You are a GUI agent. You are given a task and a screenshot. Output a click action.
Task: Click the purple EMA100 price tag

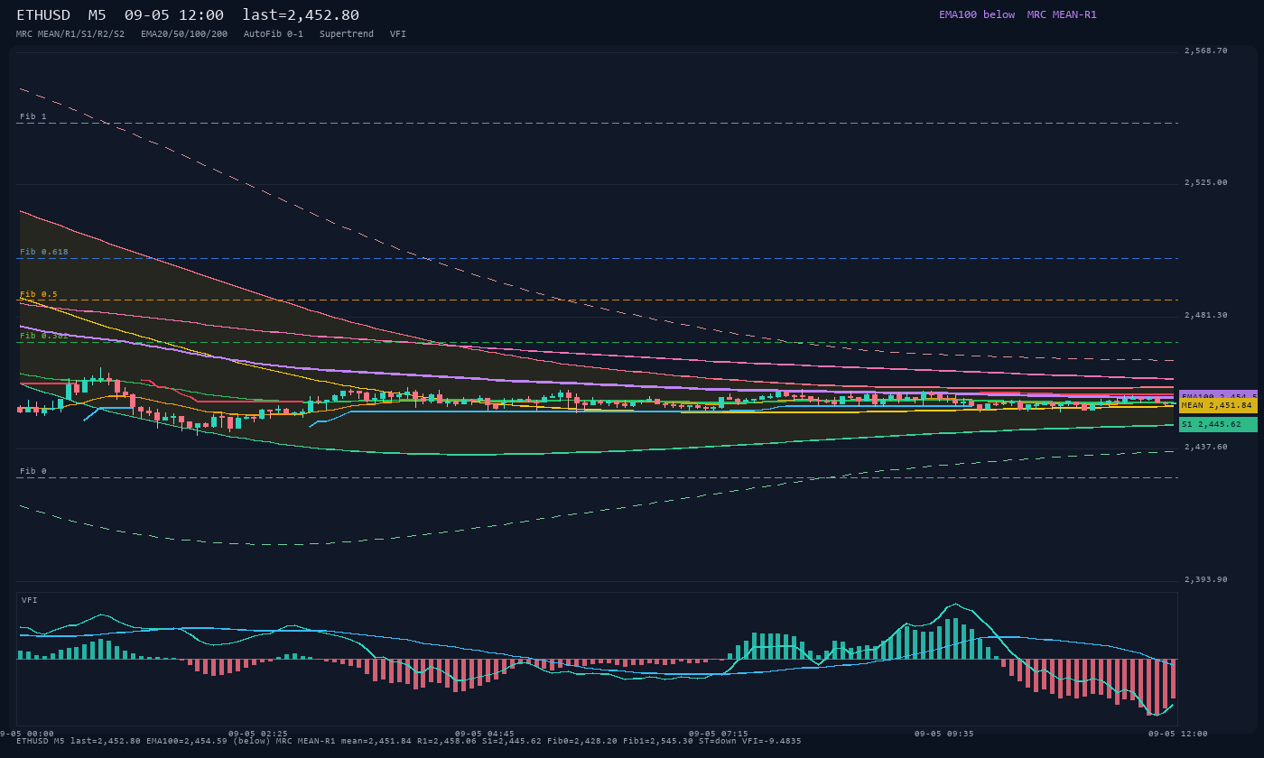coord(1218,394)
